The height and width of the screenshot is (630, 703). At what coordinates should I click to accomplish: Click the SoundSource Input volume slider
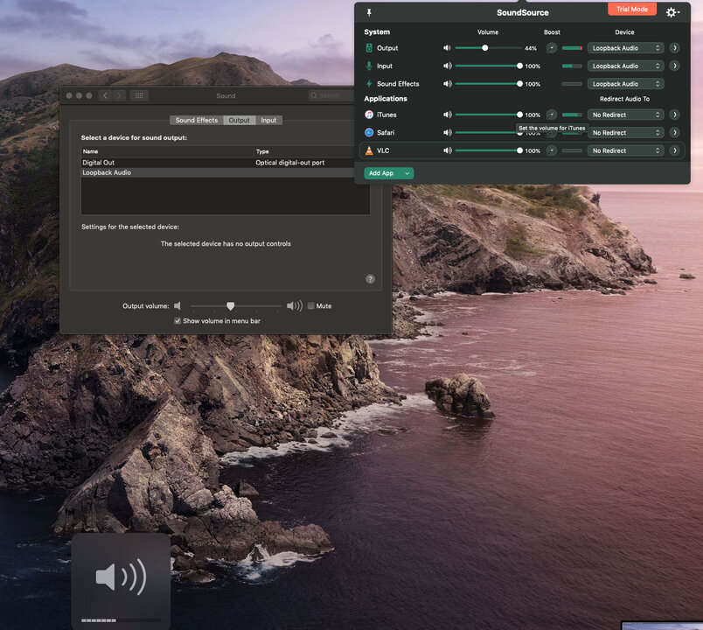[x=488, y=66]
